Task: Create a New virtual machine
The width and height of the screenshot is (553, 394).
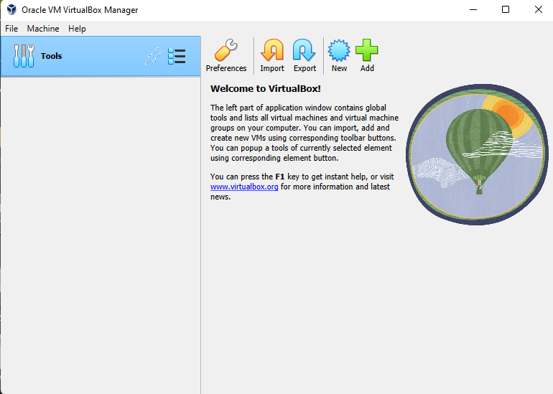Action: (339, 56)
